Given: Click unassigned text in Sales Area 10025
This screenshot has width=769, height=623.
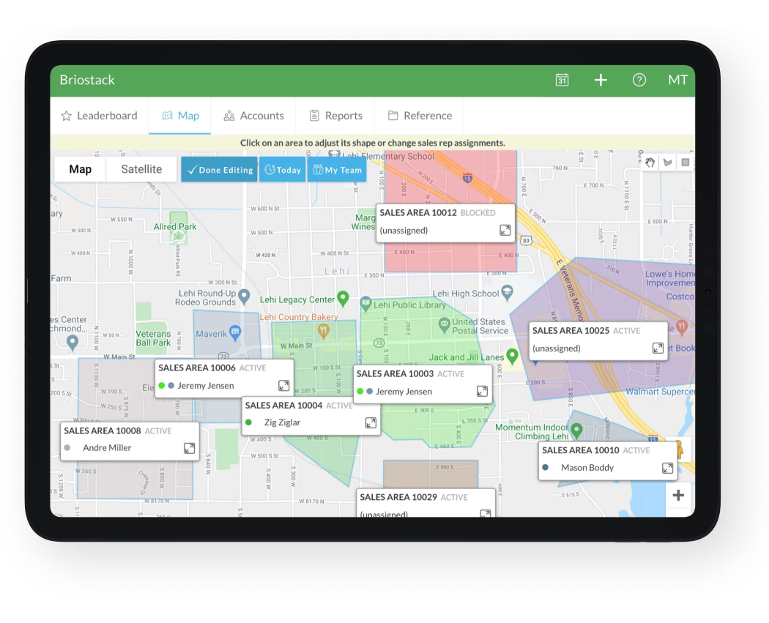Looking at the screenshot, I should point(556,348).
